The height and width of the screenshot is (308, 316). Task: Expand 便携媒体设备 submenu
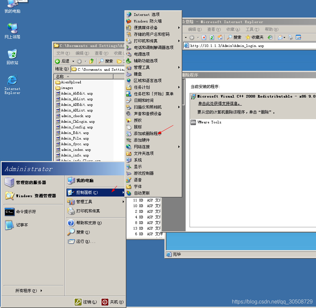pyautogui.click(x=153, y=27)
